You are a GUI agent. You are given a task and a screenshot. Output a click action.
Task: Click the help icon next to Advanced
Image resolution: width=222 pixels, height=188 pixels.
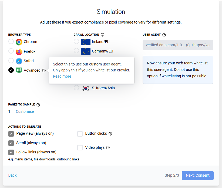(44, 70)
